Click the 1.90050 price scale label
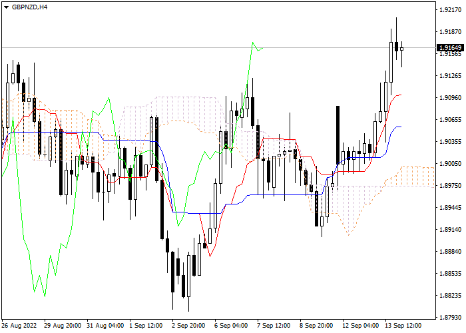This screenshot has width=466, height=333. 450,164
